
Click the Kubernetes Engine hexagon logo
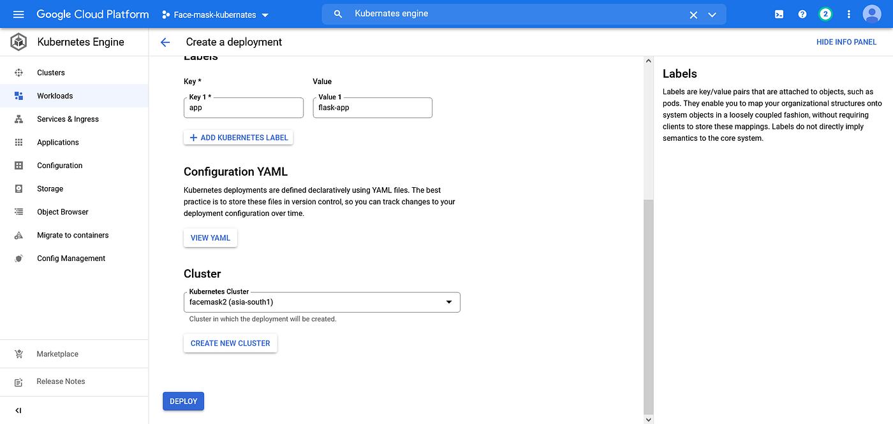point(18,42)
